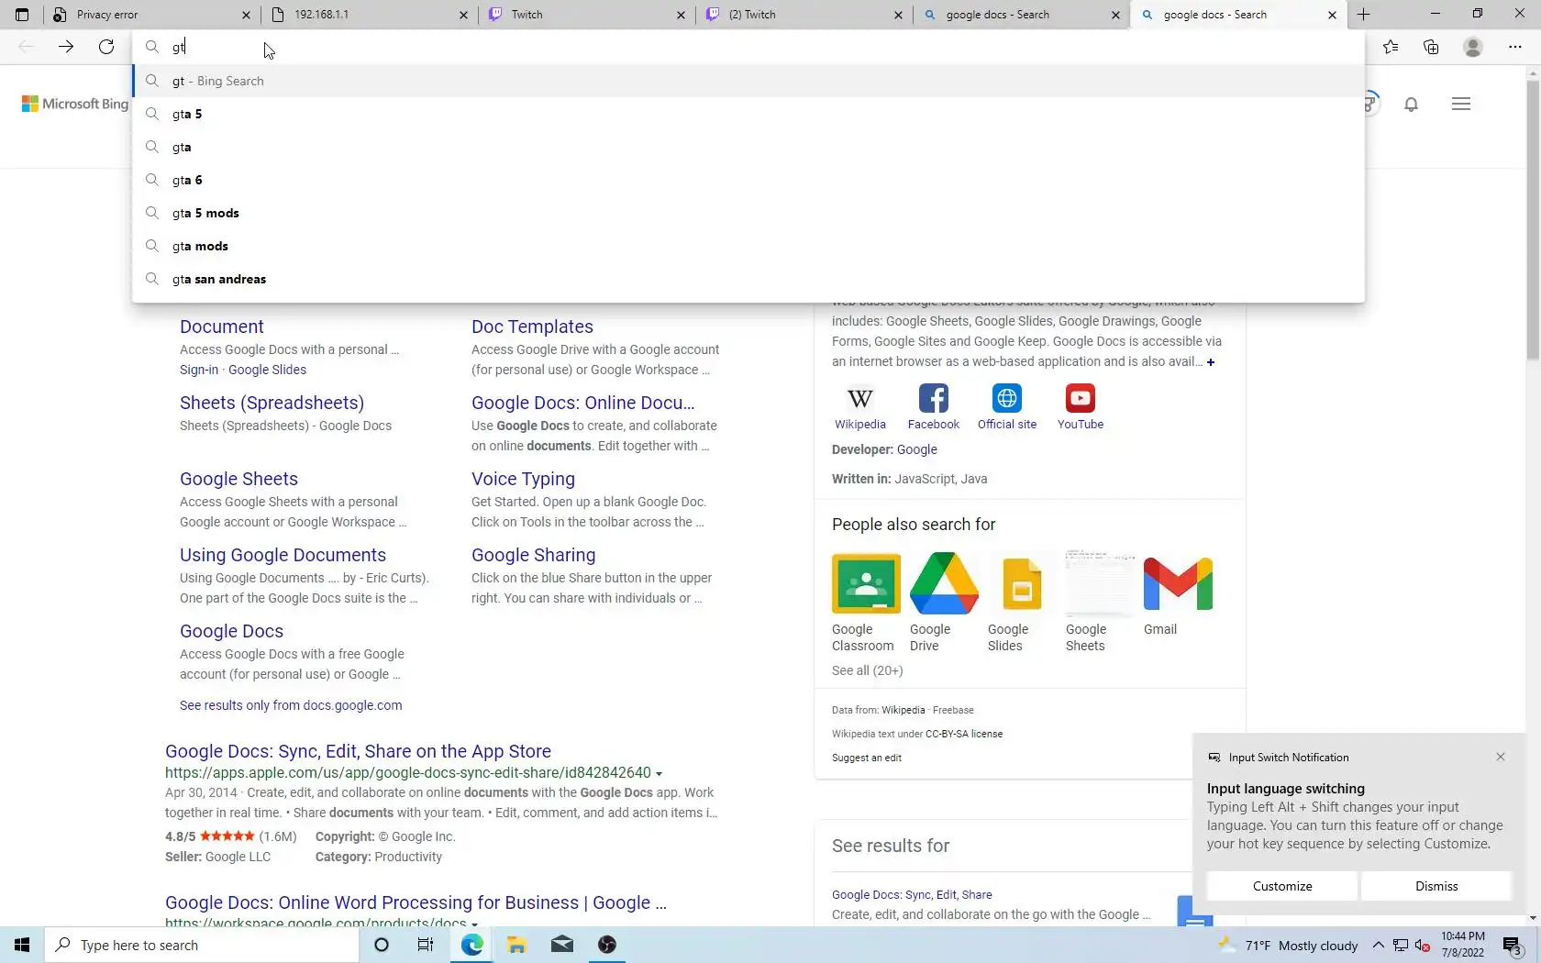Open the browser profile avatar
This screenshot has height=963, width=1541.
pos(1473,47)
